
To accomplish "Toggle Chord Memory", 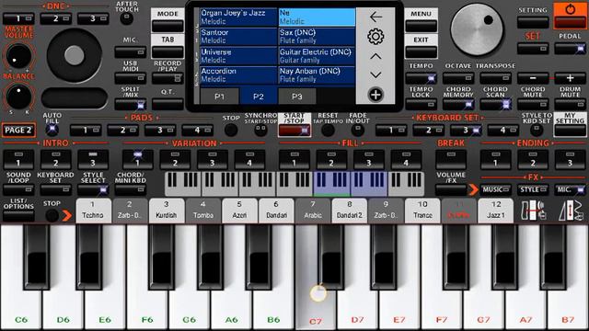I will pos(458,104).
